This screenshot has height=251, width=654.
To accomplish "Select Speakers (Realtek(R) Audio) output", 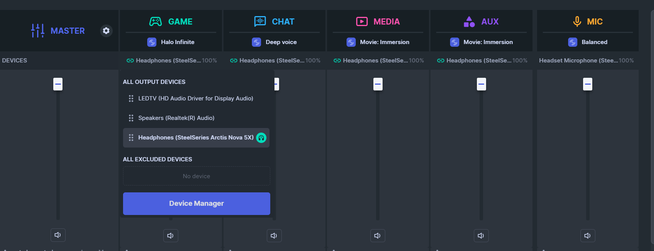I will click(x=196, y=118).
